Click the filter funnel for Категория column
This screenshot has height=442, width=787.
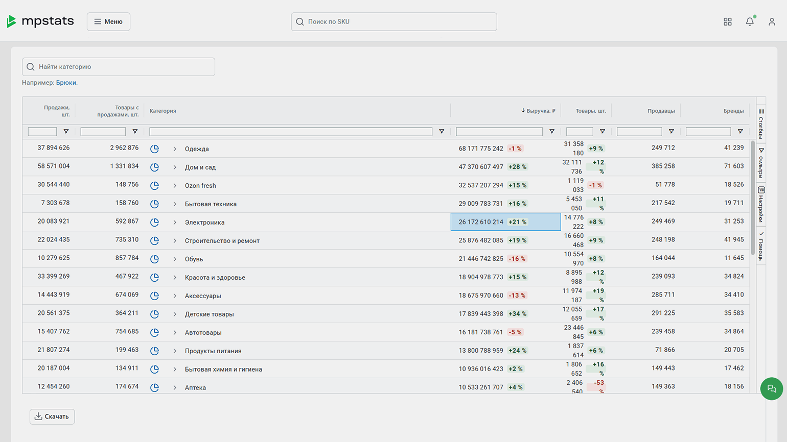(442, 132)
